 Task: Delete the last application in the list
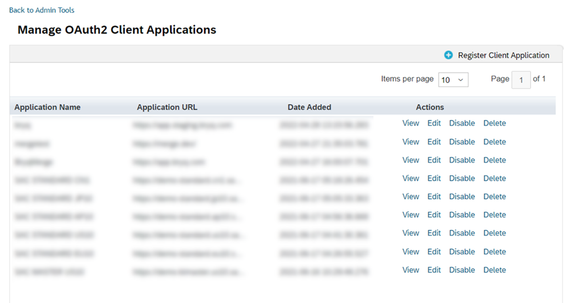495,270
